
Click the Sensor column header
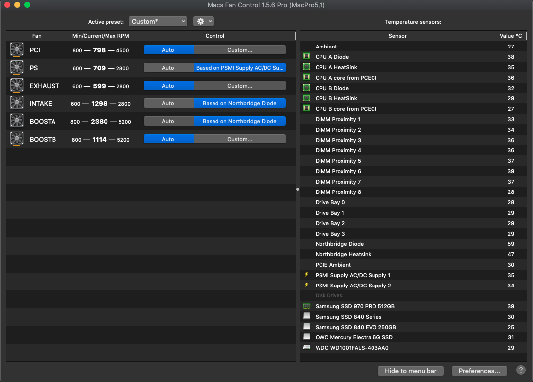point(397,36)
